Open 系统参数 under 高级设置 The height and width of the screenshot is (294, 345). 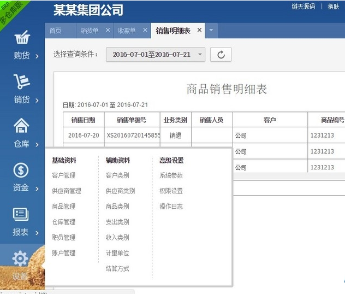(171, 175)
